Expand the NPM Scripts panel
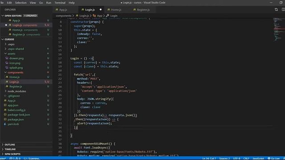Image resolution: width=285 pixels, height=160 pixels. point(12,154)
